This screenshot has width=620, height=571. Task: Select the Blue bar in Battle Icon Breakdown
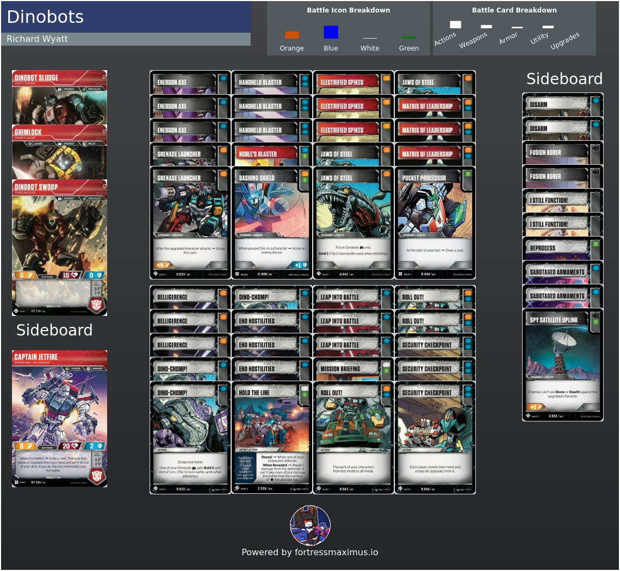point(331,32)
